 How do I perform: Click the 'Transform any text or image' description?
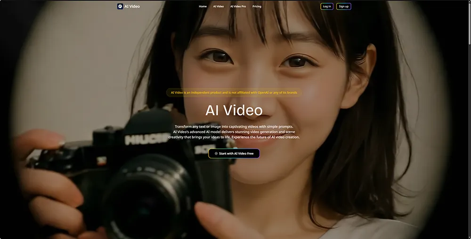234,132
